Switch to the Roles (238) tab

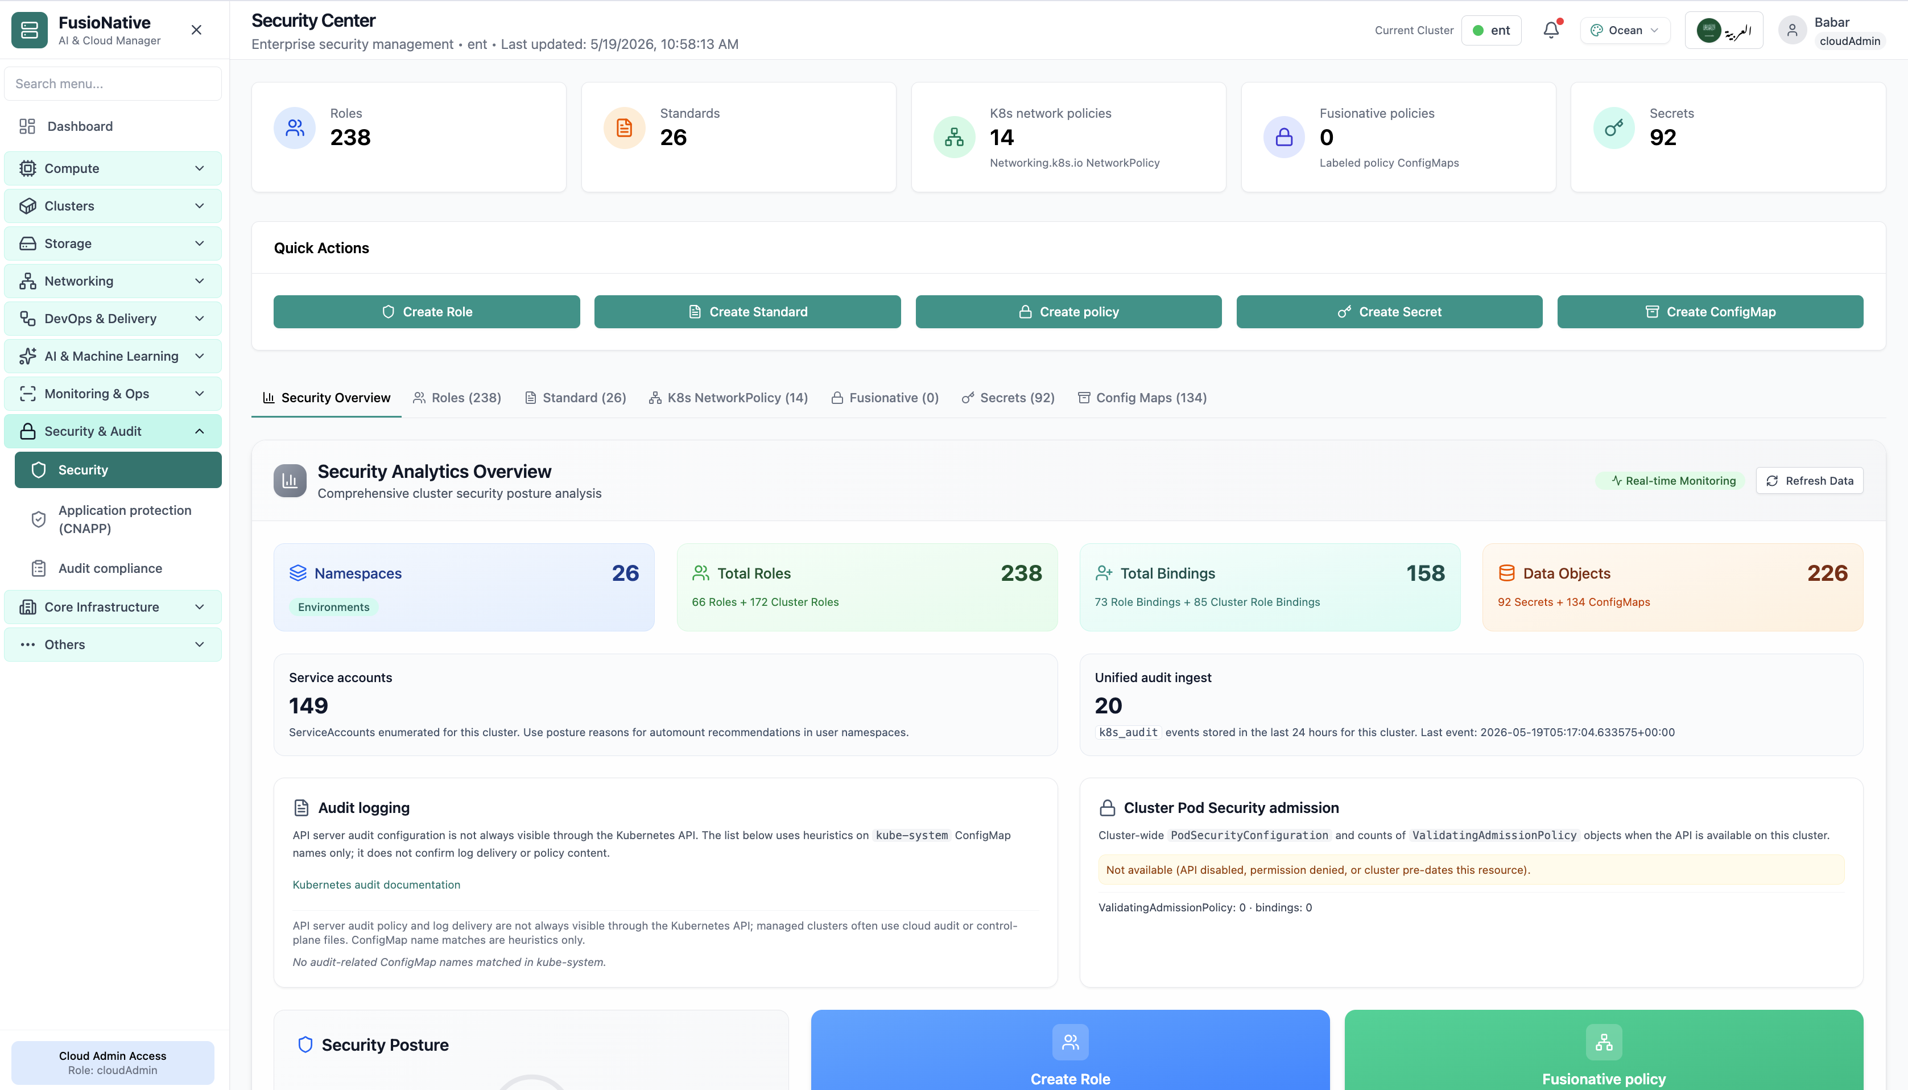[x=457, y=398]
